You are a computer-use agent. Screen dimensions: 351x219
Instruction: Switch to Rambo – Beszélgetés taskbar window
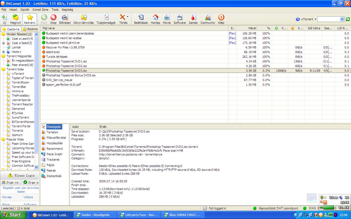[x=95, y=215]
